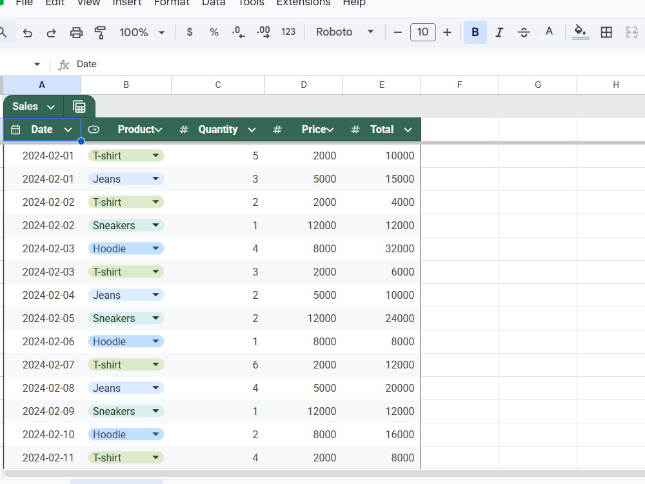Select column F header
Image resolution: width=645 pixels, height=484 pixels.
click(459, 85)
